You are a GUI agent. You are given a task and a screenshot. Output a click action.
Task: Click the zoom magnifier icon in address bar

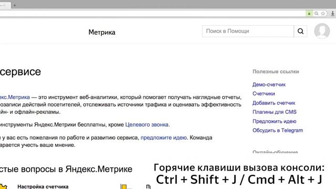(316, 14)
